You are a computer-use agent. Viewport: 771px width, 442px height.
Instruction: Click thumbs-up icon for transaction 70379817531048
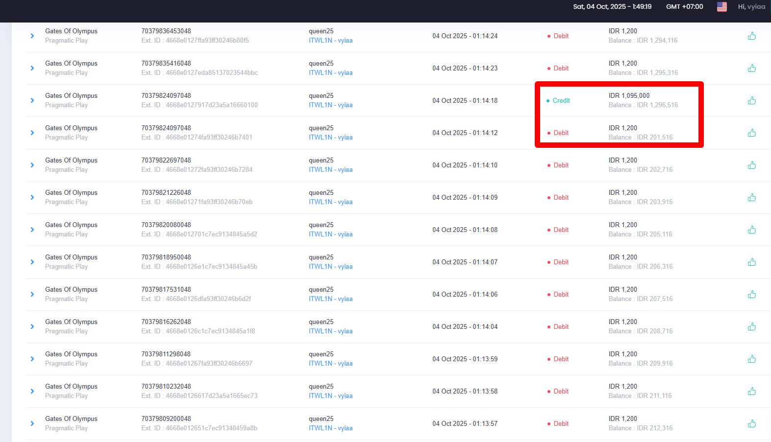coord(751,294)
